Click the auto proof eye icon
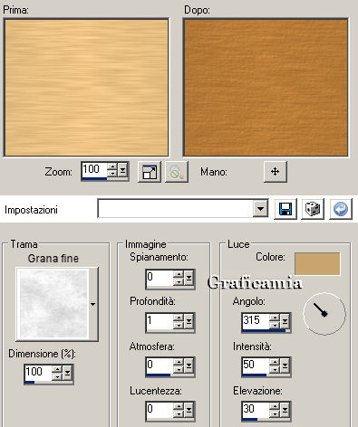 tap(177, 172)
